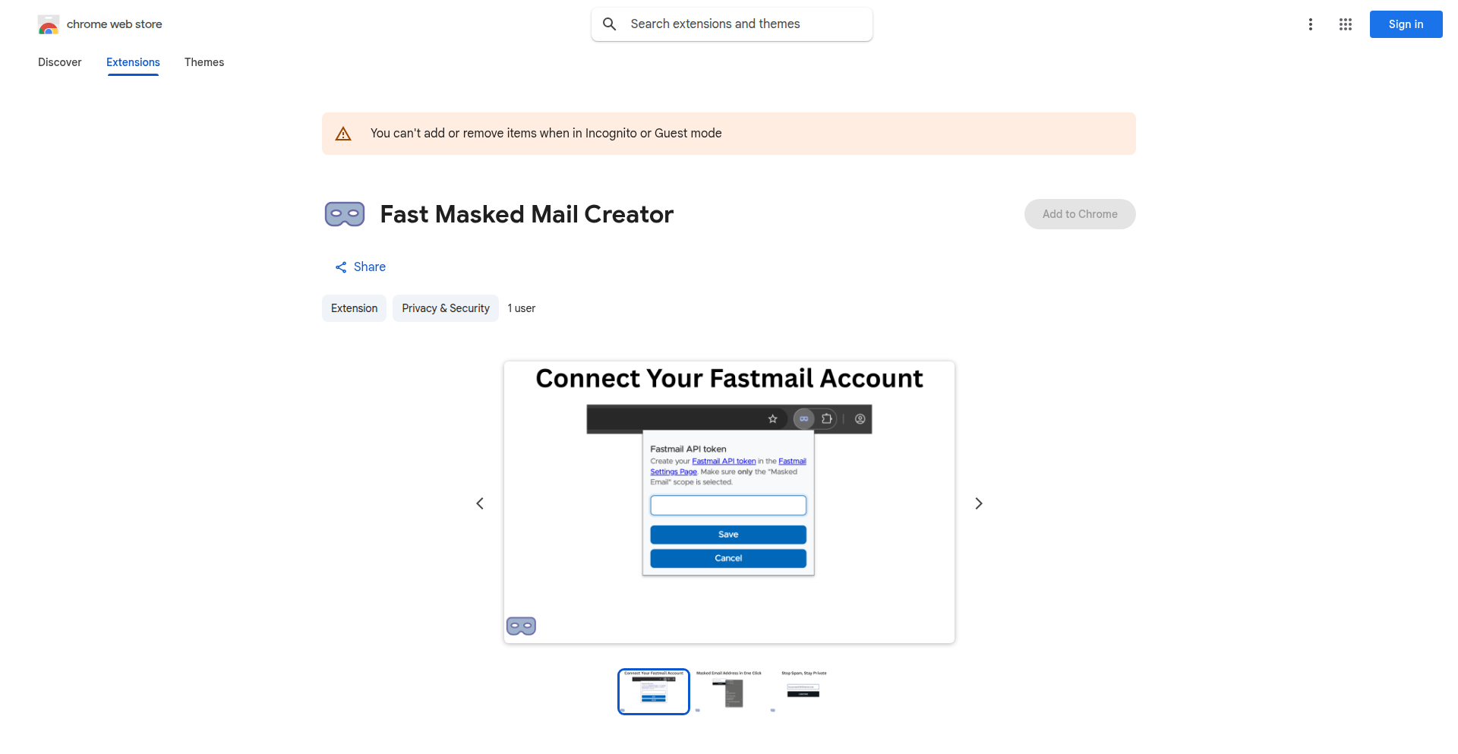Select the Extensions tab
Image resolution: width=1458 pixels, height=754 pixels.
(x=133, y=62)
